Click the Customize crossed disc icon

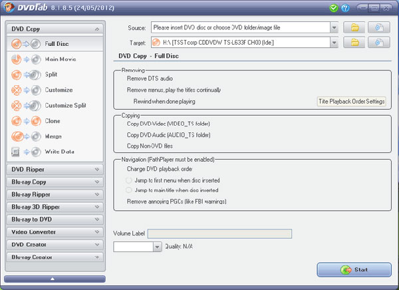16,90
